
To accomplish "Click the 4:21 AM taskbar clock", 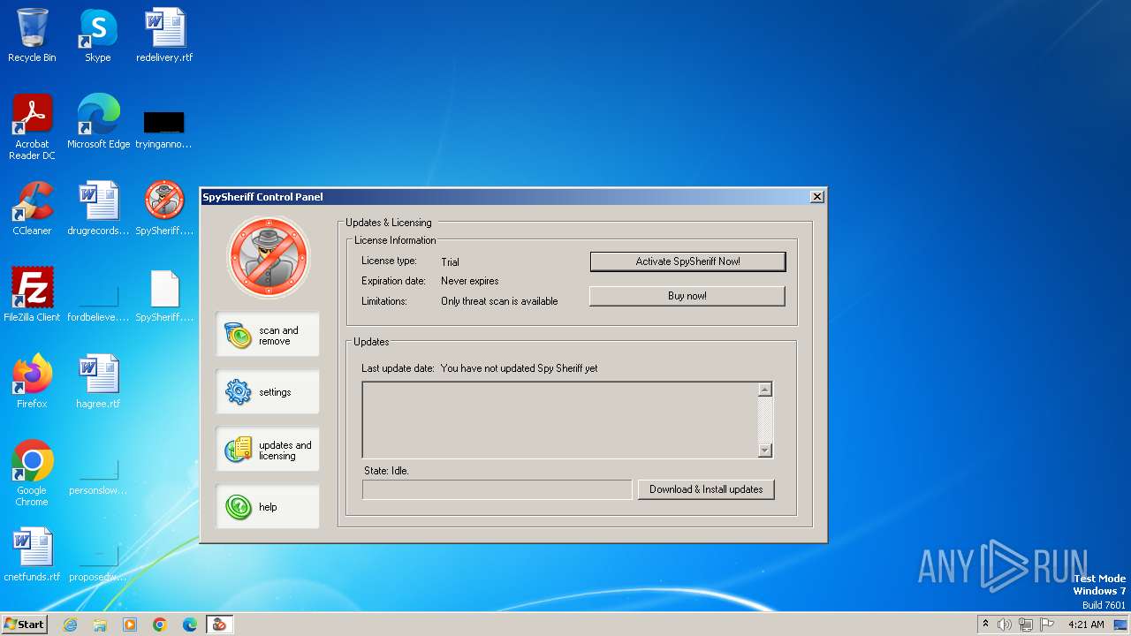I will click(x=1086, y=625).
